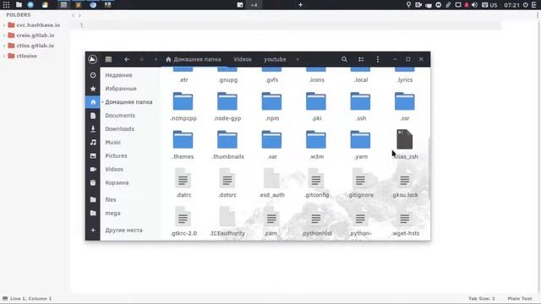Select the .w3m folder
This screenshot has height=304, width=541.
pos(315,145)
